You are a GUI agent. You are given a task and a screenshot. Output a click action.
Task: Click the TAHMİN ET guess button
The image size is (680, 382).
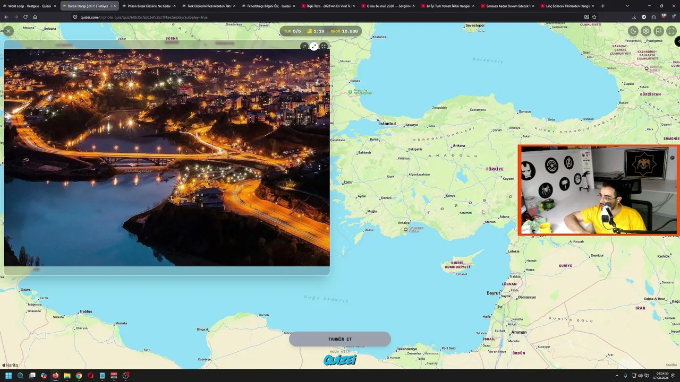[x=340, y=339]
